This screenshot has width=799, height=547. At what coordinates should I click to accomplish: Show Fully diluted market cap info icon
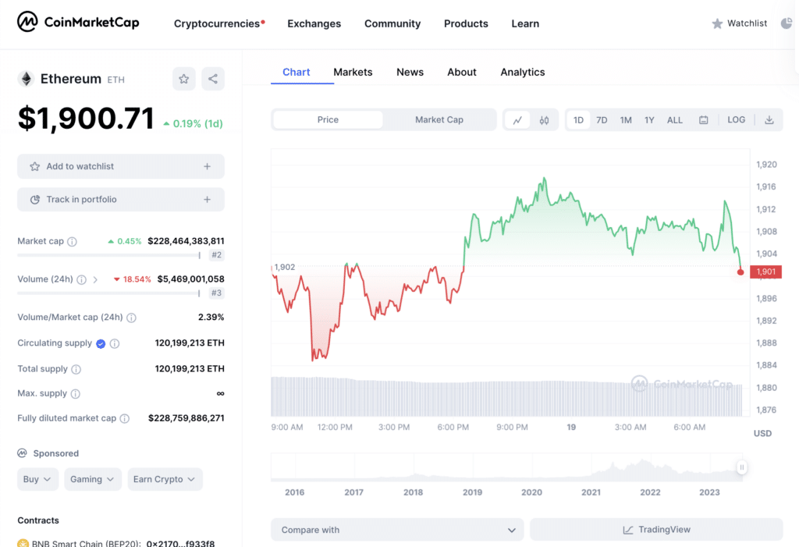click(x=124, y=418)
